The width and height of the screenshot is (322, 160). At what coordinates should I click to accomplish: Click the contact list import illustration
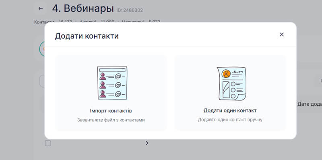pyautogui.click(x=112, y=83)
